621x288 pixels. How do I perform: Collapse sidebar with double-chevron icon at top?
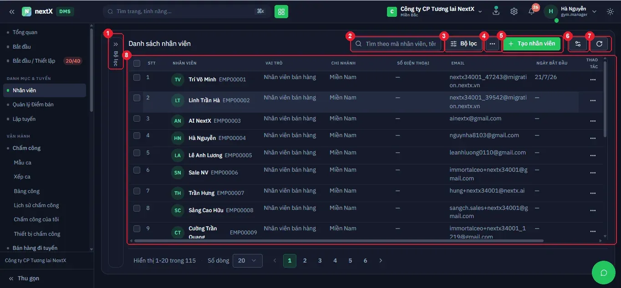pos(12,11)
